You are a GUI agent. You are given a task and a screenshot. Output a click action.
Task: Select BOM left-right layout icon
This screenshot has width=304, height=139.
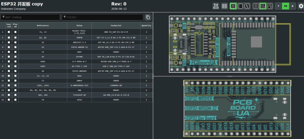(263, 6)
